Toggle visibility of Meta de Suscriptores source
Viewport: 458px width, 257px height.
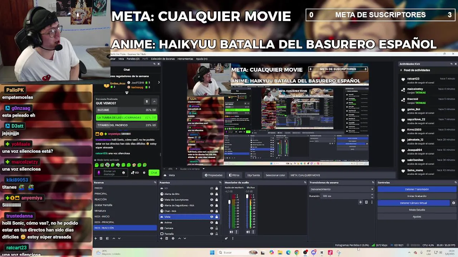(x=211, y=200)
